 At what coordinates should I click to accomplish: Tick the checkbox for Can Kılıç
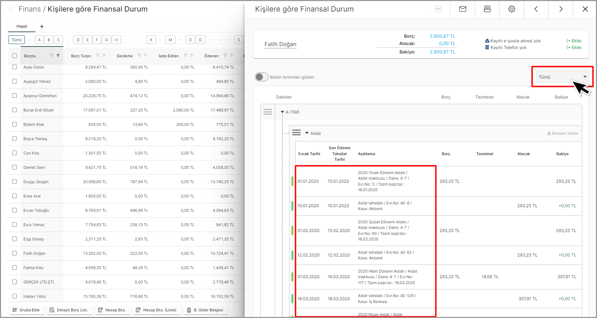tap(14, 153)
